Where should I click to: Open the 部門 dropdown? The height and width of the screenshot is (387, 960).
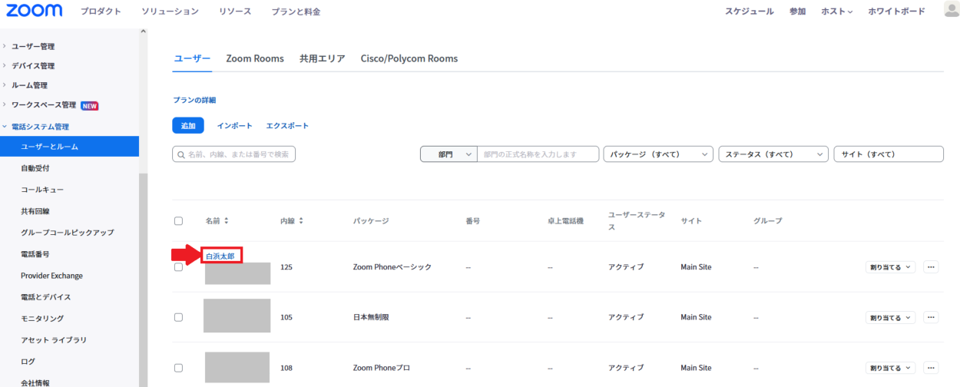(449, 154)
